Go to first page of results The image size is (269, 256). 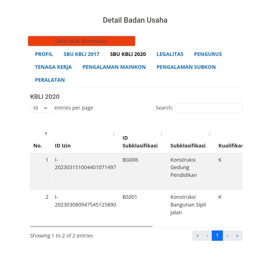pyautogui.click(x=198, y=236)
